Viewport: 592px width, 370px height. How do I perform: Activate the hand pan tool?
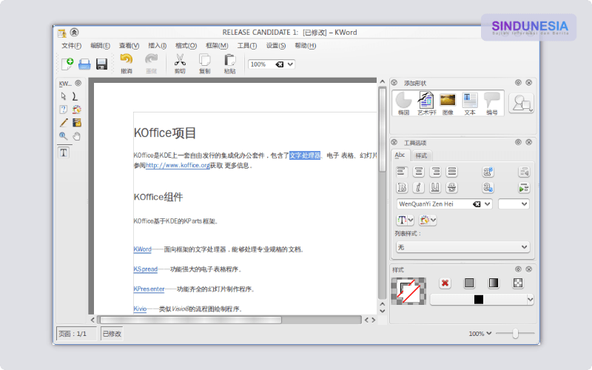[77, 136]
